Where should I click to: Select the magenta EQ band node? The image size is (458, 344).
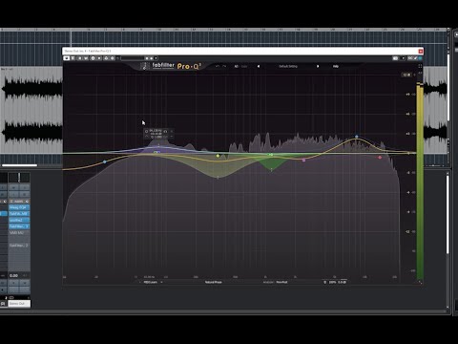tap(303, 161)
